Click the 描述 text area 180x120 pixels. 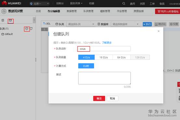pos(104,78)
